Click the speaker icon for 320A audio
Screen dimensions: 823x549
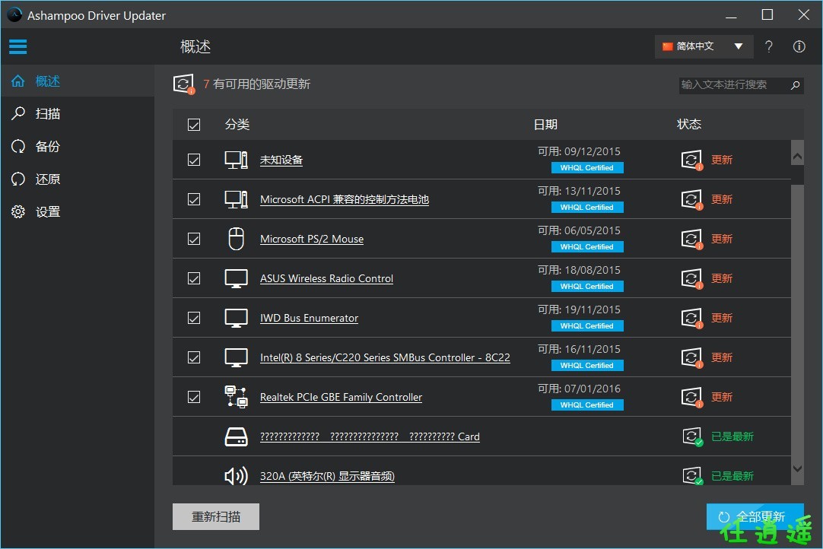(x=237, y=475)
